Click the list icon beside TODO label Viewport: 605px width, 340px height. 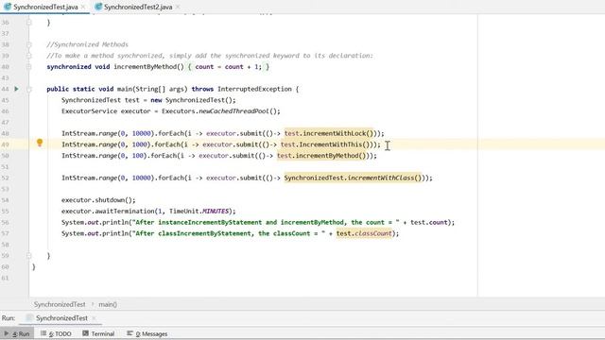tap(43, 333)
